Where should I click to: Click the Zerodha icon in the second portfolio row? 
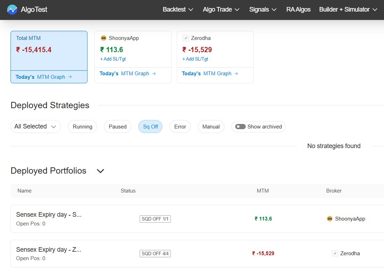pos(335,253)
